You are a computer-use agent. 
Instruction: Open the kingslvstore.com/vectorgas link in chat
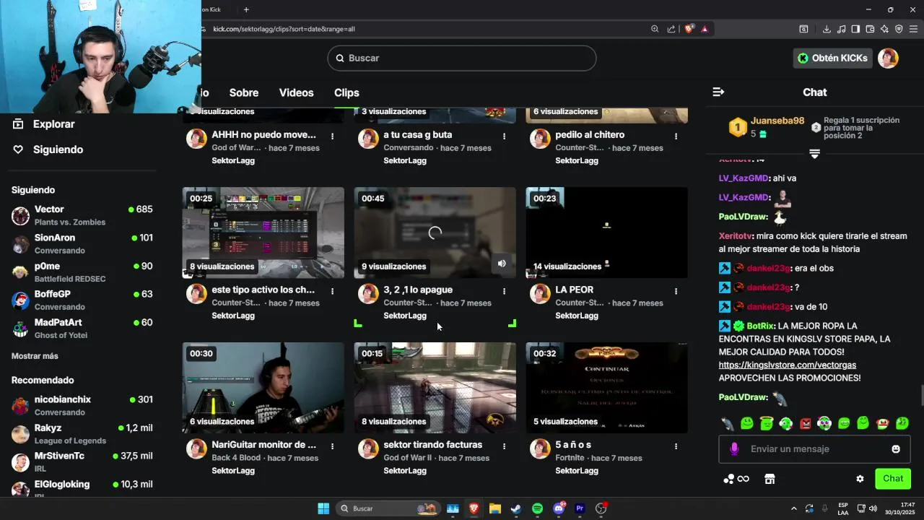click(787, 365)
